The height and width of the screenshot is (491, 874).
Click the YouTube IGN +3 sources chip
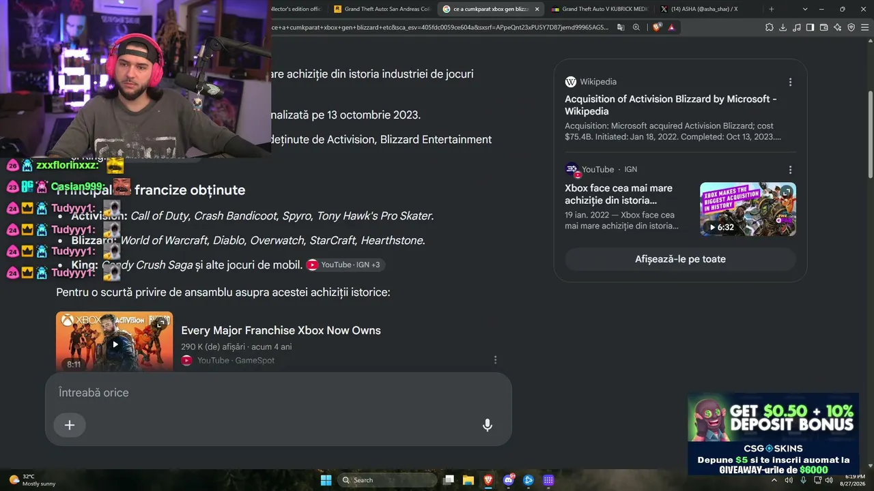point(346,265)
